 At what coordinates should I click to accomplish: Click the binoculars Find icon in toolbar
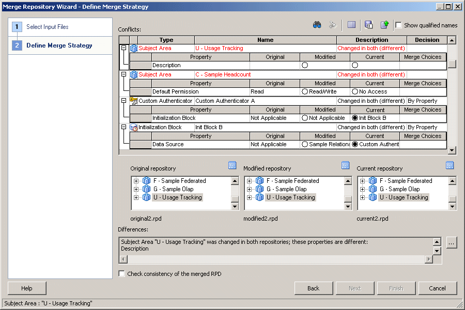pyautogui.click(x=317, y=25)
